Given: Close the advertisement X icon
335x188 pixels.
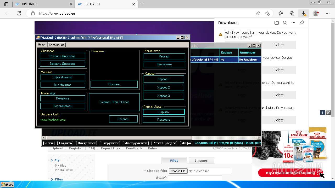Looking at the screenshot, I should click(x=328, y=113).
